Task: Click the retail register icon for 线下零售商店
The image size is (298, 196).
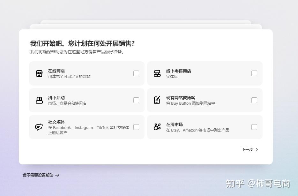Action: (157, 73)
